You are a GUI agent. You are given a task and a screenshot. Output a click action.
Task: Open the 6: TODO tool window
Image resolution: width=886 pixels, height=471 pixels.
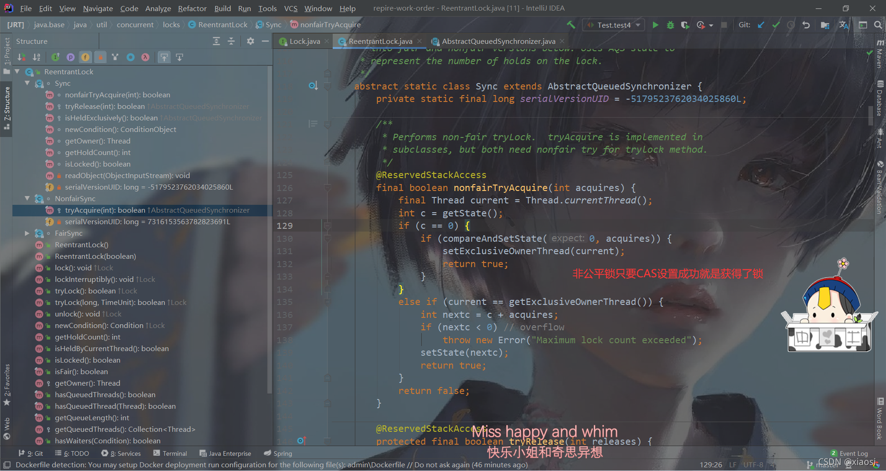72,453
